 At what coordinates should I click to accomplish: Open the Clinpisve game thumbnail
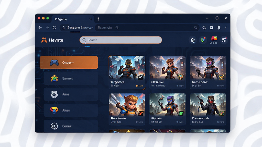click(167, 67)
